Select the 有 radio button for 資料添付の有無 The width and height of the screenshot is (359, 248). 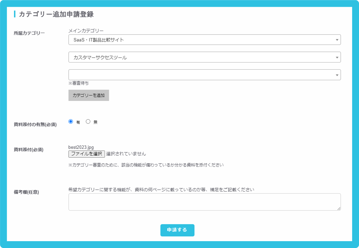(71, 122)
